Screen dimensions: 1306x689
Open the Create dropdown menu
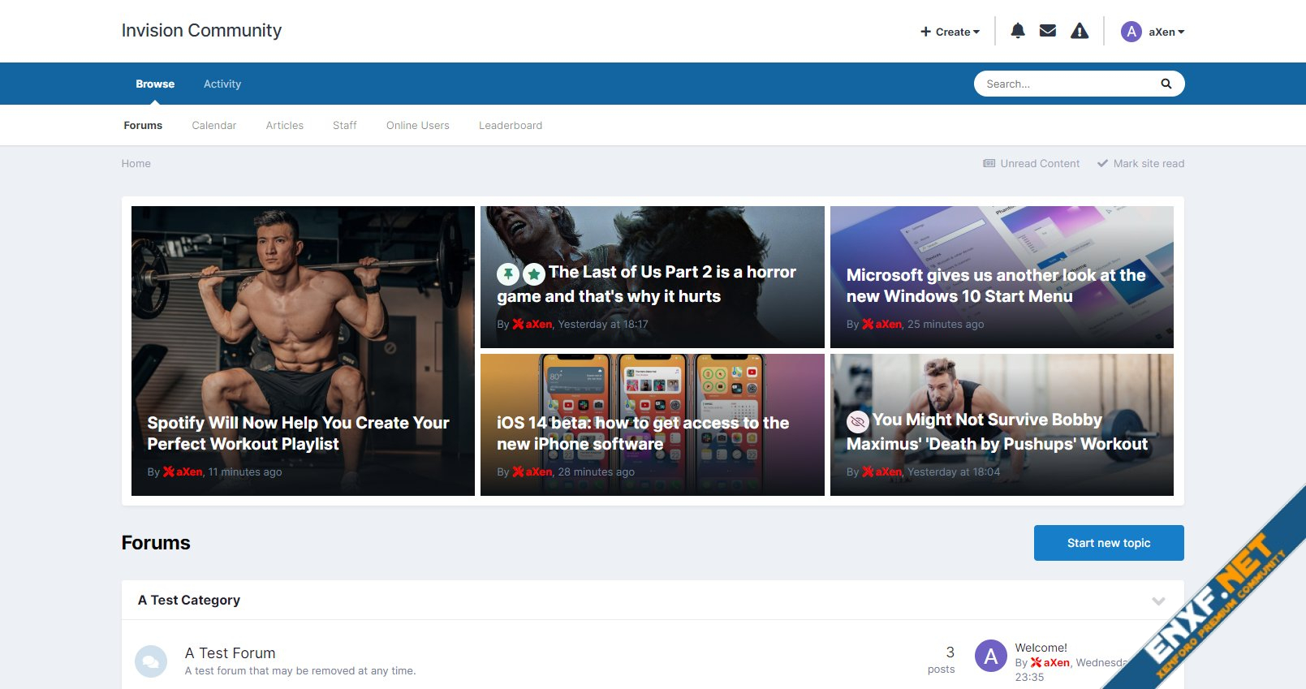pos(950,32)
